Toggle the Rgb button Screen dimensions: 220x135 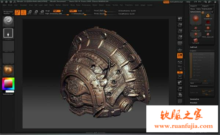57,11
